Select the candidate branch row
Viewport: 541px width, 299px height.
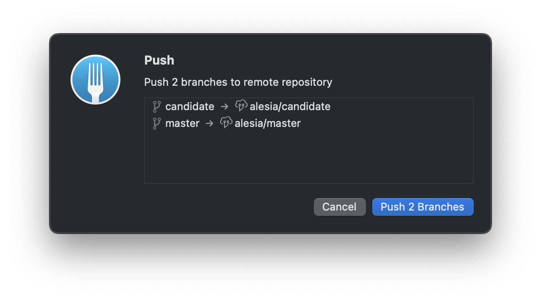click(190, 106)
